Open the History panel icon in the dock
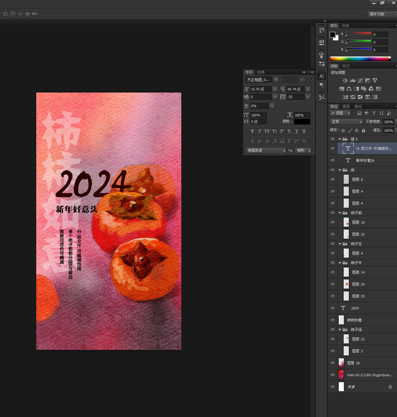 coord(322,30)
